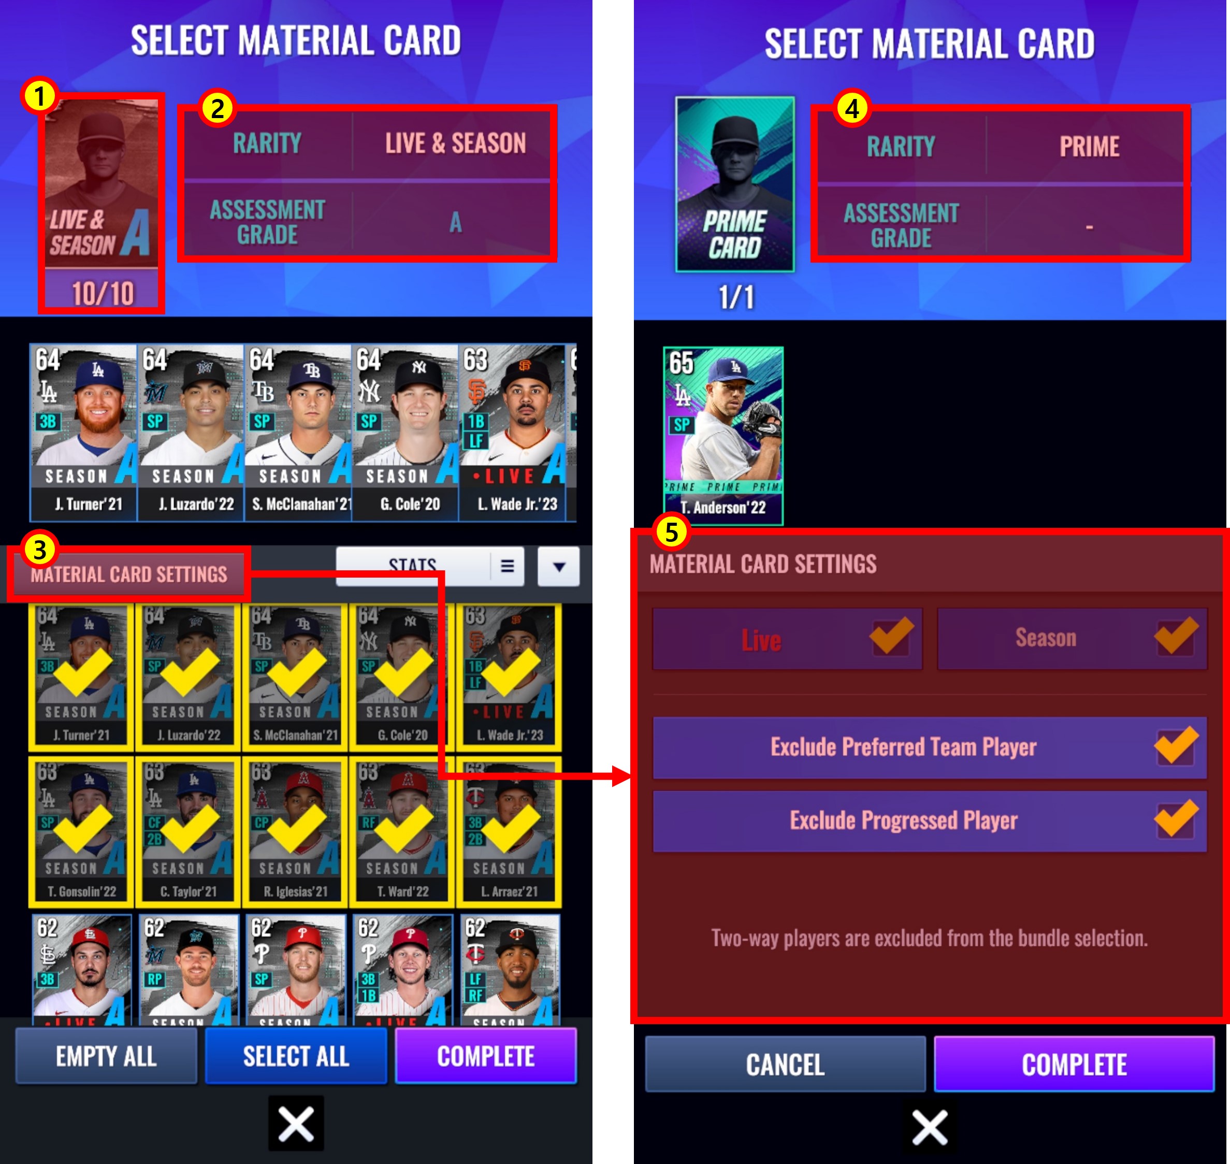Click the J. Turner '21 card in top row
1230x1164 pixels.
84,433
